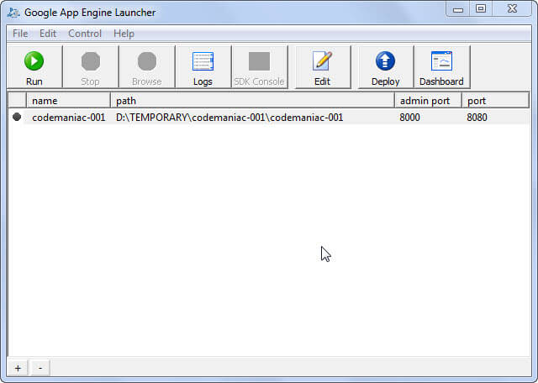Minimize the launcher window
The width and height of the screenshot is (538, 383).
[x=458, y=9]
